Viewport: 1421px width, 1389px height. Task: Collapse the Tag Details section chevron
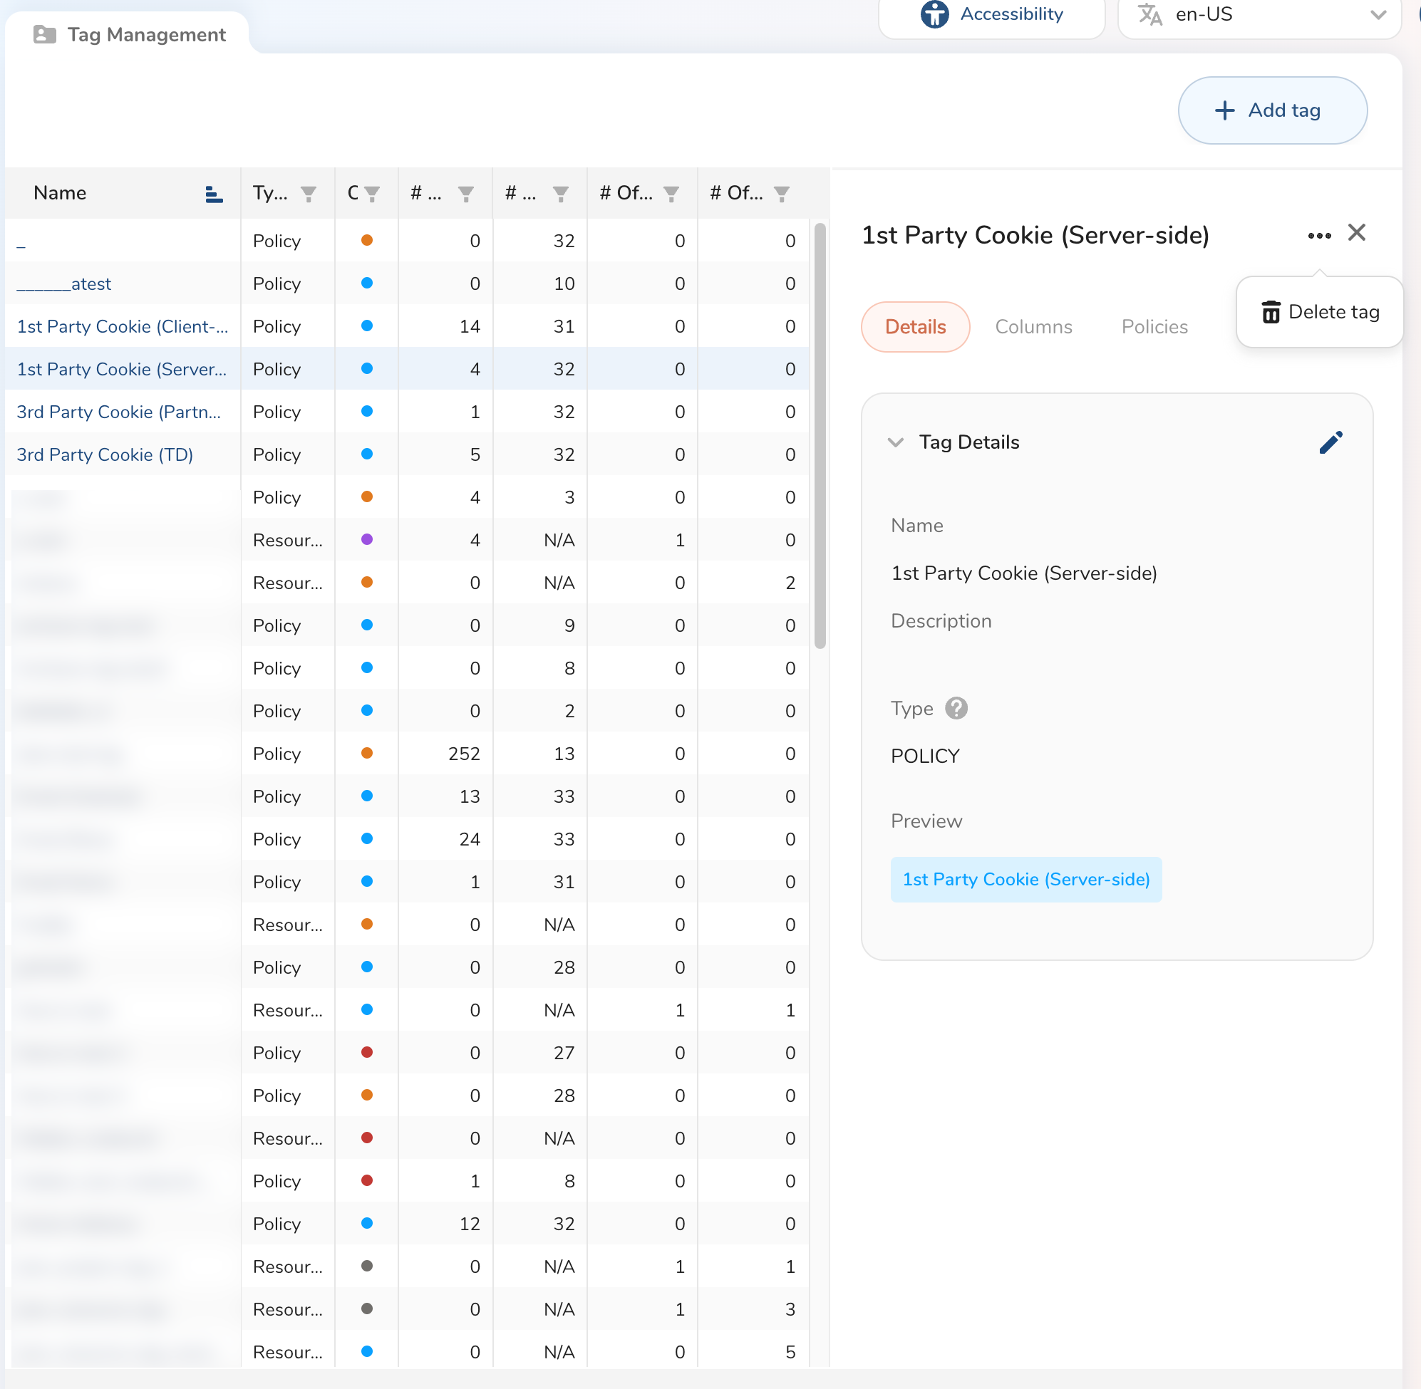tap(895, 442)
